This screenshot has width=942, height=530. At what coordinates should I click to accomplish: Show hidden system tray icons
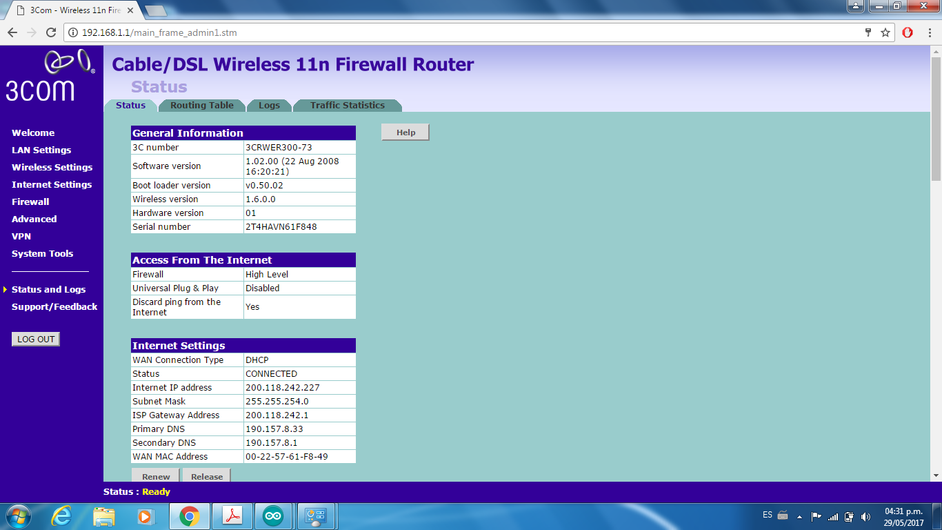[x=799, y=516]
